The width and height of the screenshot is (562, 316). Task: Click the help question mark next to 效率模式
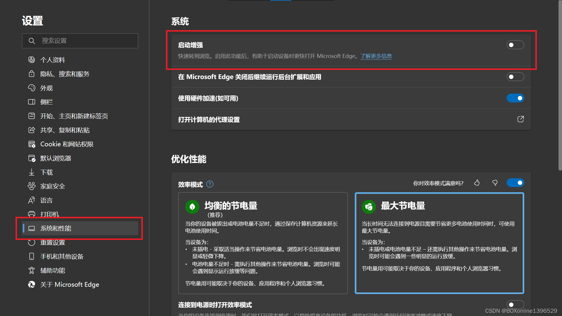coord(210,184)
